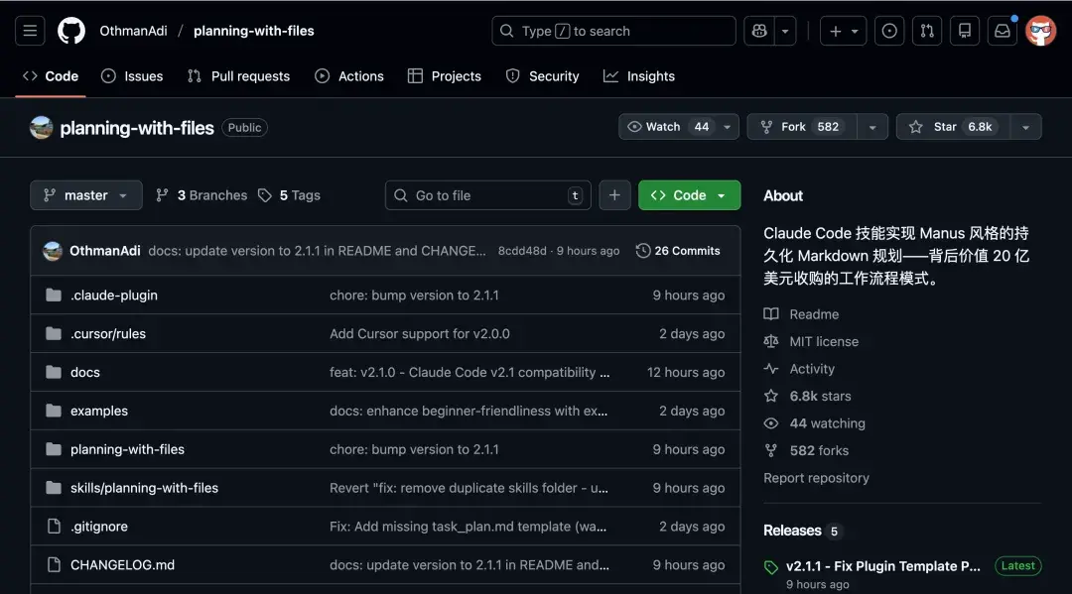The height and width of the screenshot is (594, 1072).
Task: Open the 26 Commits history link
Action: [678, 251]
